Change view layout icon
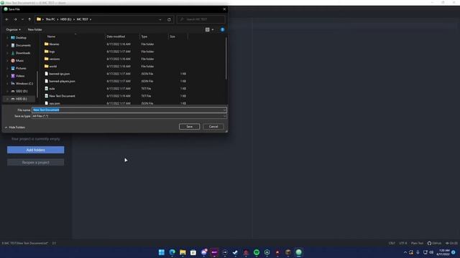Viewport: 460px width, 258px height. (x=208, y=29)
